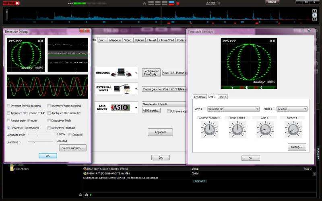This screenshot has width=322, height=201.
Task: Click the Timecode Settings large scope display
Action: [249, 63]
